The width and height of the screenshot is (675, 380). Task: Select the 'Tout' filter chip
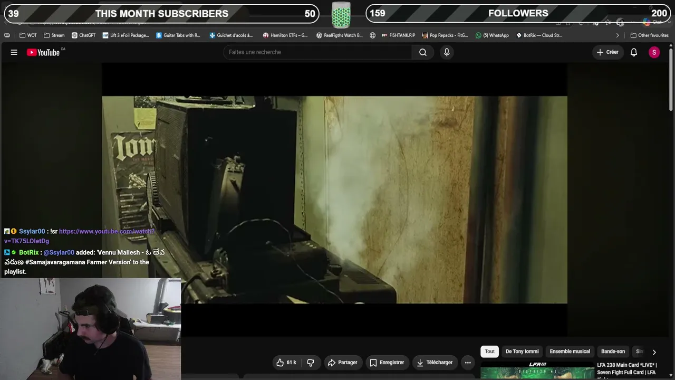pos(490,351)
